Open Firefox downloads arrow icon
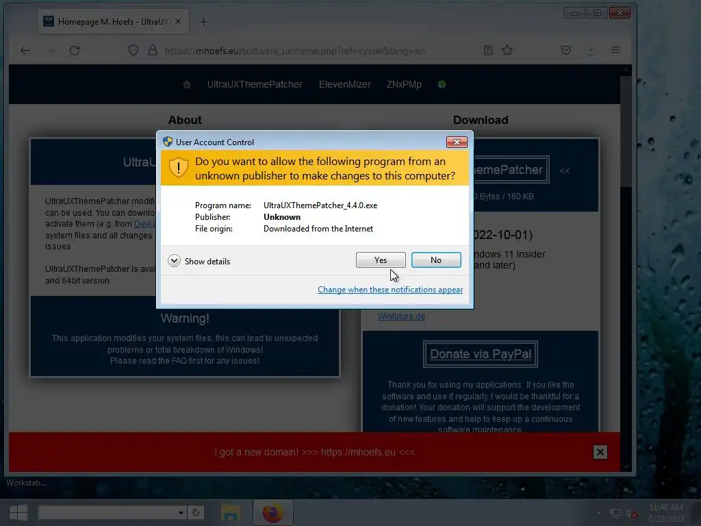Viewport: 701px width, 526px height. tap(590, 50)
